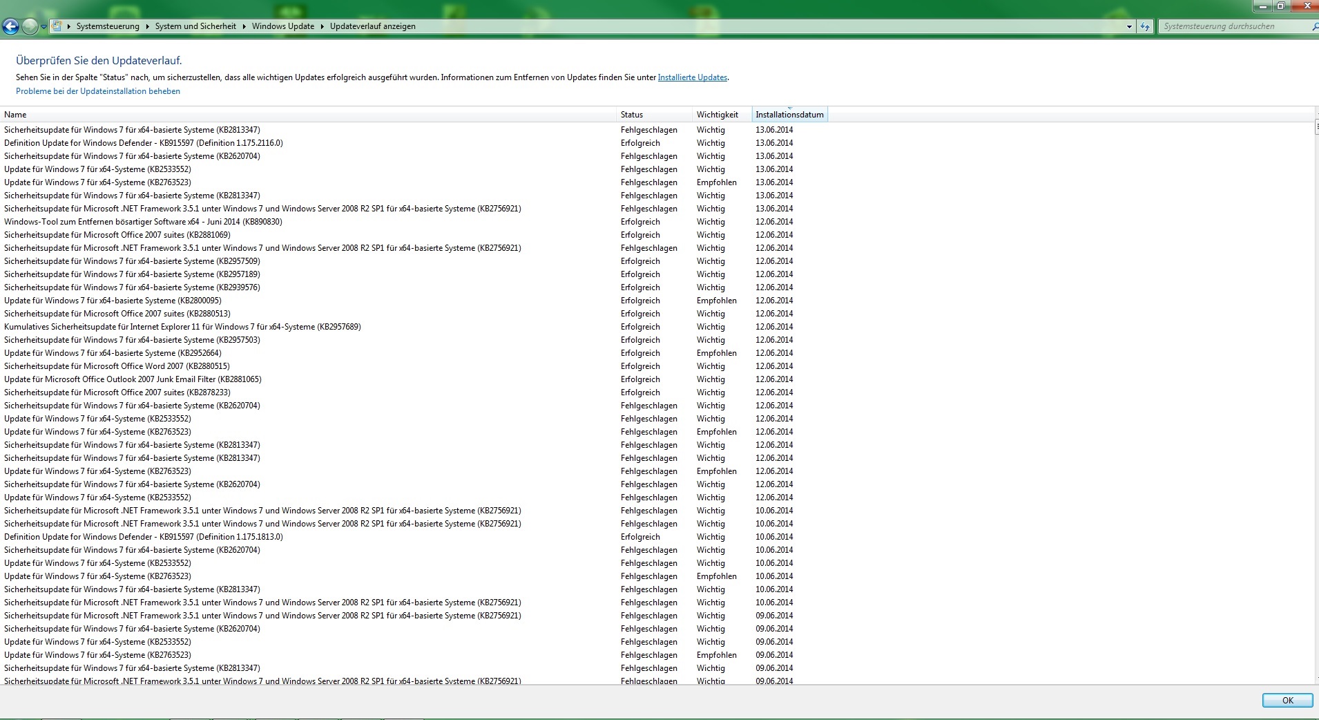Restore down the window

1280,6
